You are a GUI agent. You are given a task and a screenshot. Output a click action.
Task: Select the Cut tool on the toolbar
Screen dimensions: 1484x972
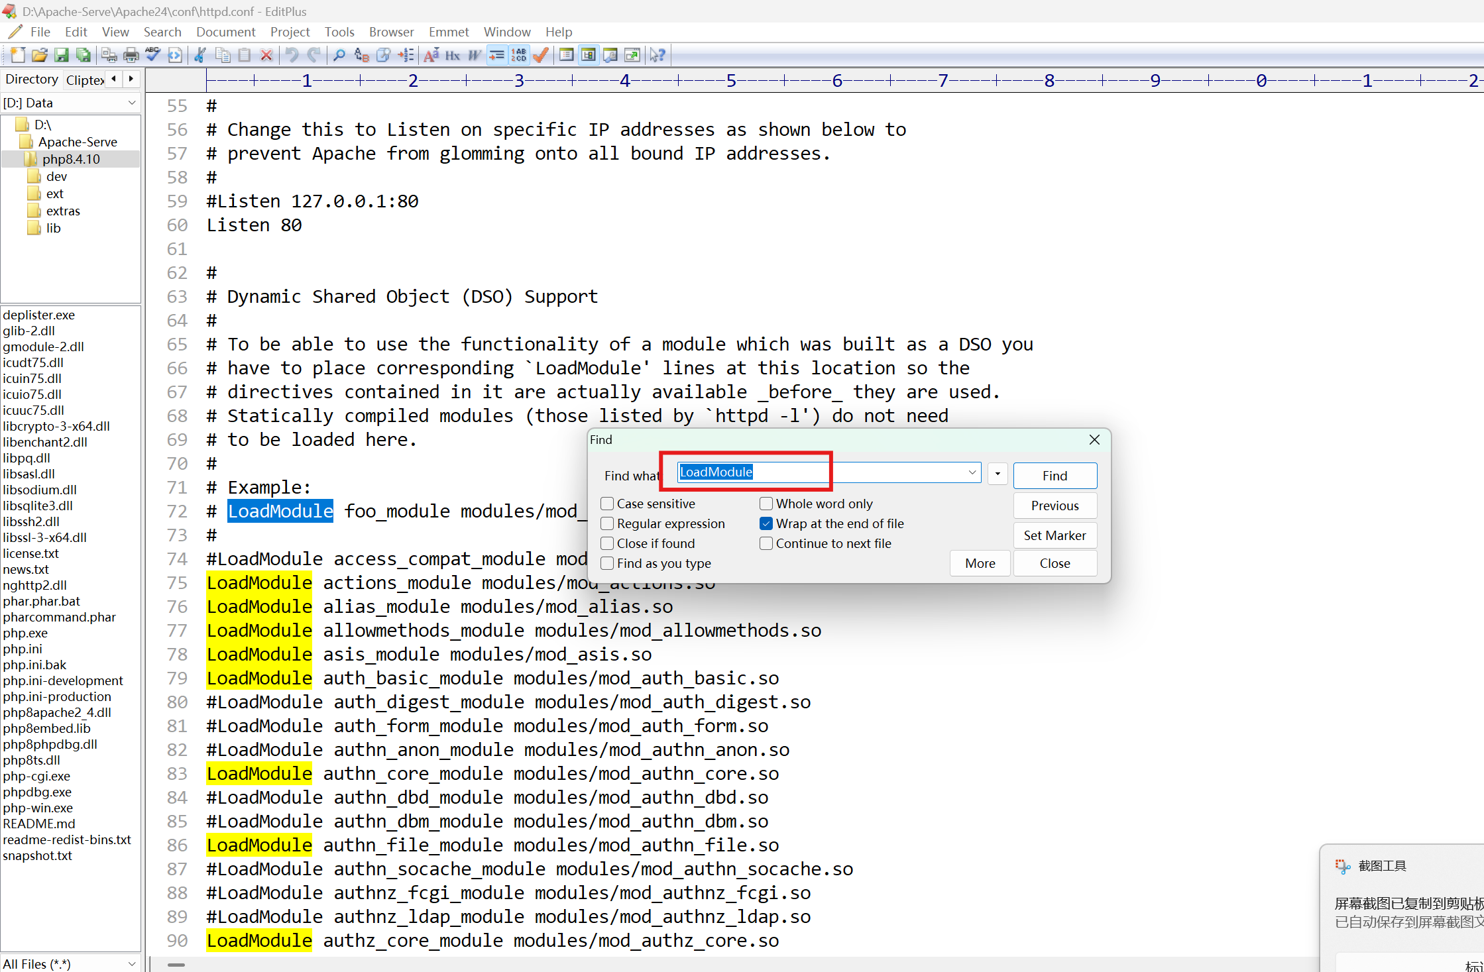pos(200,55)
